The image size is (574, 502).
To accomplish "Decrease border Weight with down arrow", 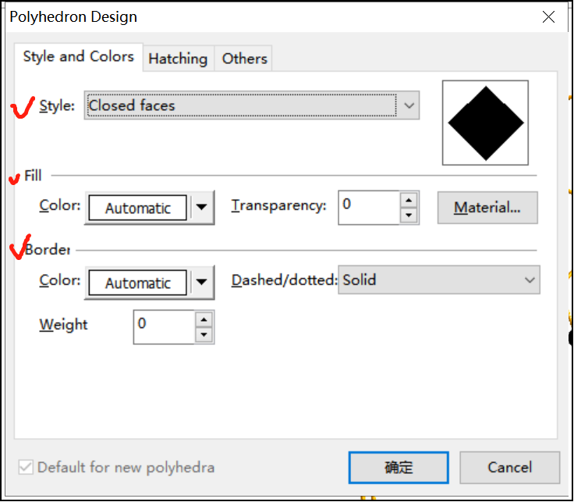I will tap(204, 335).
